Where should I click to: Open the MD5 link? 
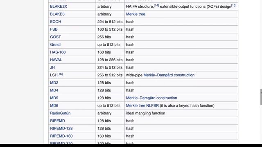[x=54, y=98]
